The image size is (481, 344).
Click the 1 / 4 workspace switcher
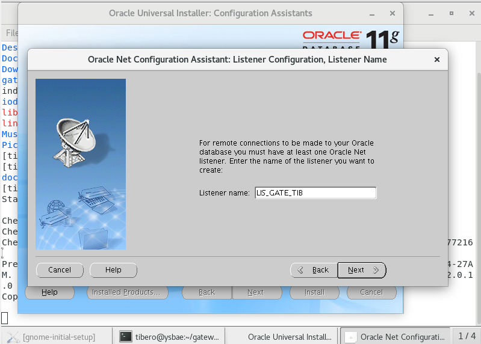pos(467,336)
